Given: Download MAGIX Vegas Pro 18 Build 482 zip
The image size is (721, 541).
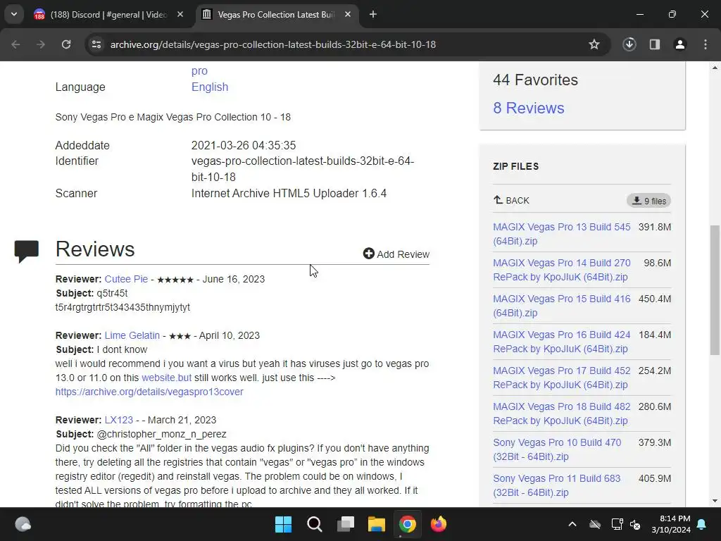Looking at the screenshot, I should pos(561,413).
